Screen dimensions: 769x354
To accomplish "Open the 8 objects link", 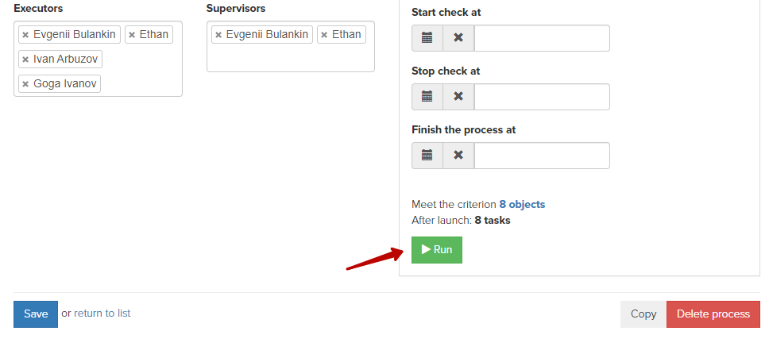I will (522, 205).
